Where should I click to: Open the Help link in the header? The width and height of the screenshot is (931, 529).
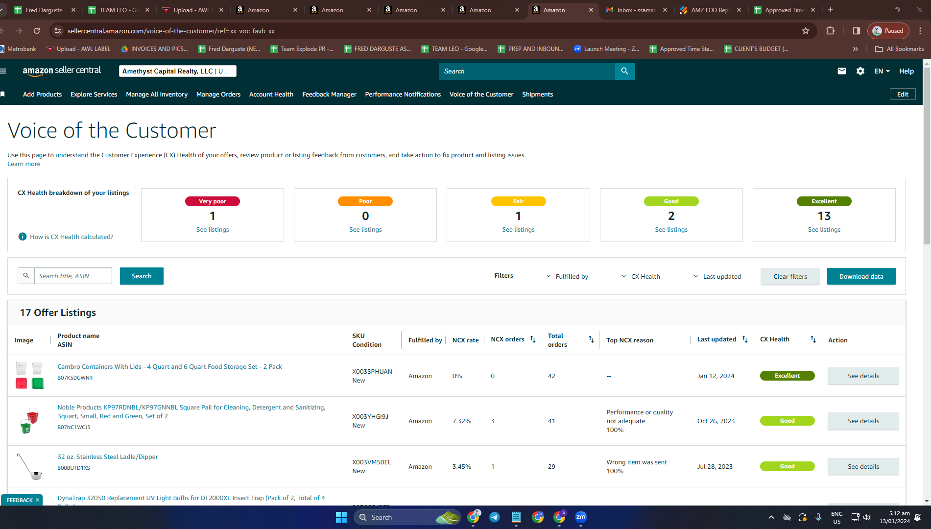tap(906, 71)
